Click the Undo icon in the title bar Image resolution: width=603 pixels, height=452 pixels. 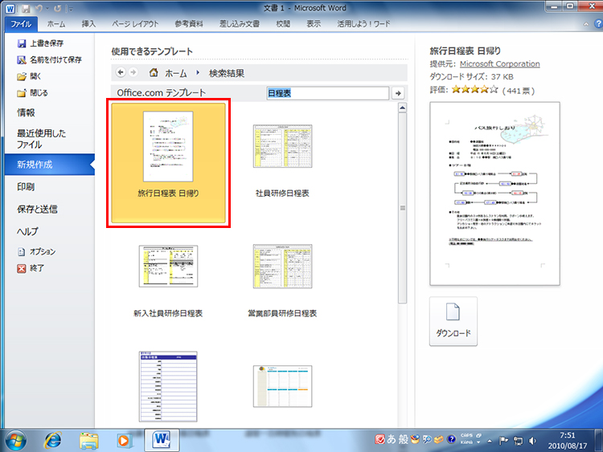tap(39, 9)
